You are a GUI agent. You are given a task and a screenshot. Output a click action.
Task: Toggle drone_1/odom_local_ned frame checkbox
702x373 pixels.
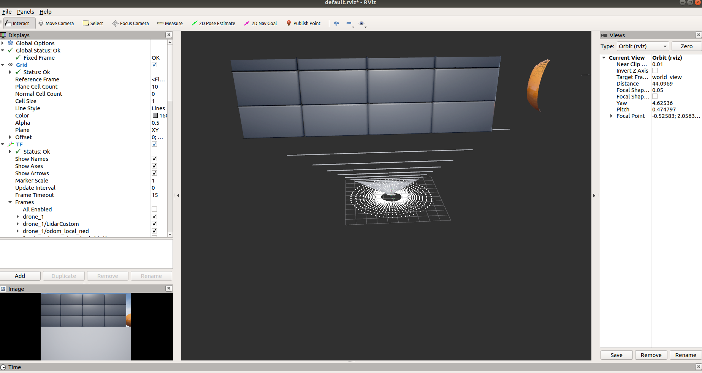tap(154, 231)
